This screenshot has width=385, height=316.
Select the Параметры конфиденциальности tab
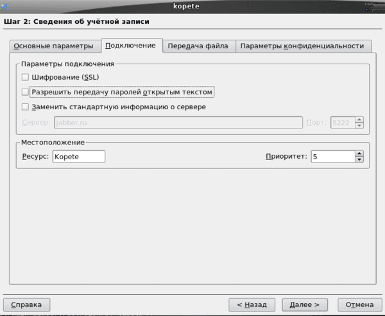(303, 46)
